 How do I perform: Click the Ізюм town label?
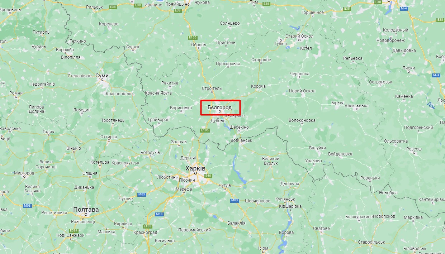pyautogui.click(x=263, y=248)
